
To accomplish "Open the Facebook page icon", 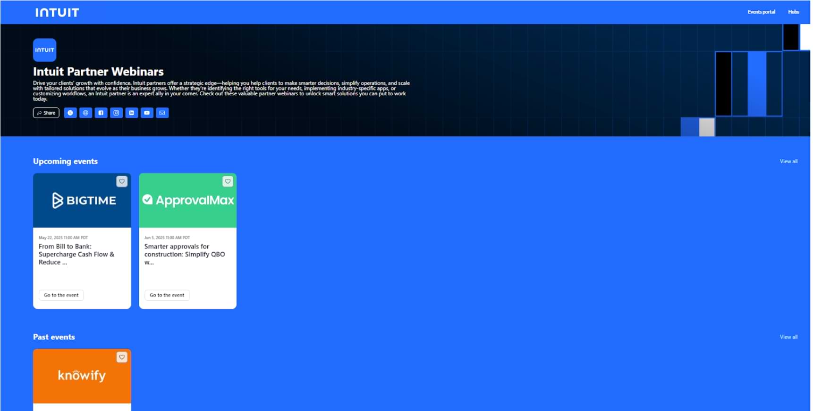I will (x=101, y=113).
